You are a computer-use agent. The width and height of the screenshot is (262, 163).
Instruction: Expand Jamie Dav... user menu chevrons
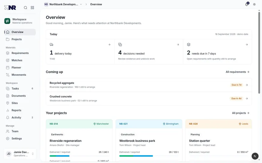(33, 154)
